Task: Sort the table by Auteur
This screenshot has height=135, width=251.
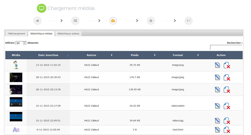Action: [91, 55]
